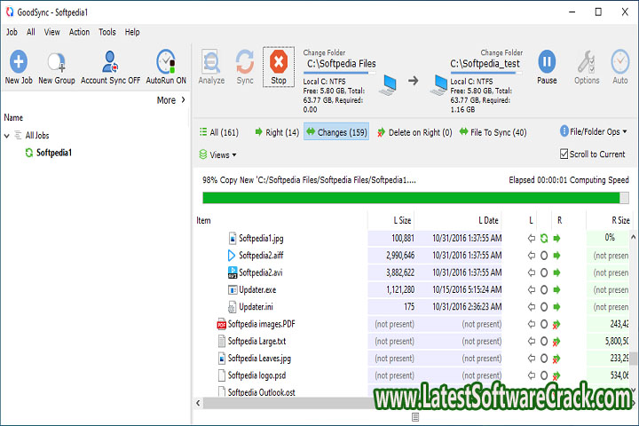Select the Softpedia1 job in tree
Screen dimensions: 639x426
point(53,153)
